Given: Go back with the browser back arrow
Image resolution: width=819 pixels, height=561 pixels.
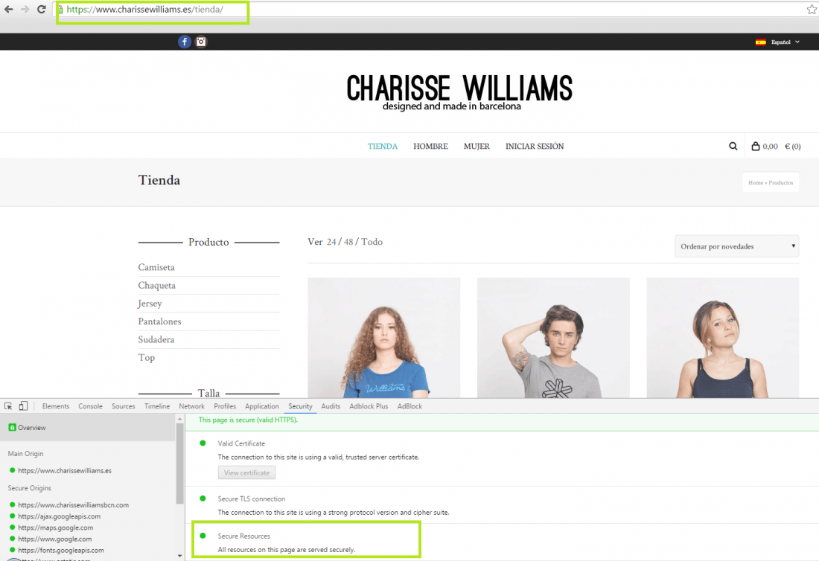Looking at the screenshot, I should [x=9, y=10].
